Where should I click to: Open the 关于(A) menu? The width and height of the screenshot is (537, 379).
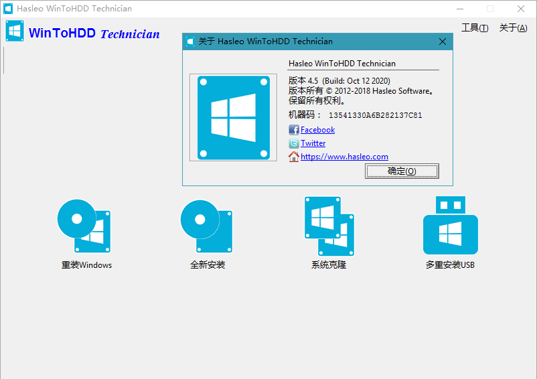513,27
